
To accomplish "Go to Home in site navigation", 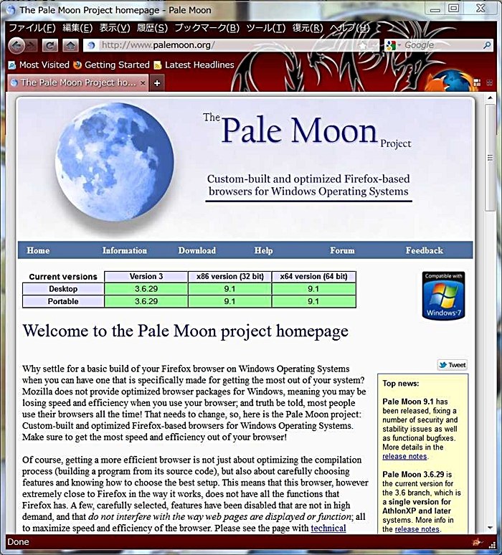I will 38,250.
